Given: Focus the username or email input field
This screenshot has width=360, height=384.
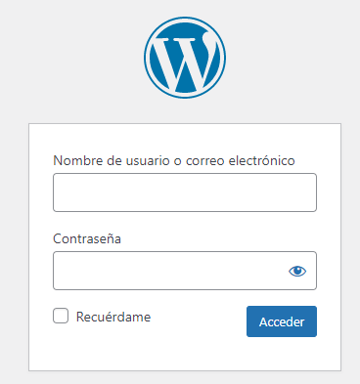Looking at the screenshot, I should point(185,192).
